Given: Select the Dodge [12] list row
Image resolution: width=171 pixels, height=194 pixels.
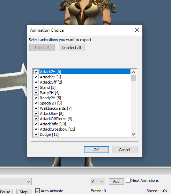Looking at the screenshot, I should point(82,134).
